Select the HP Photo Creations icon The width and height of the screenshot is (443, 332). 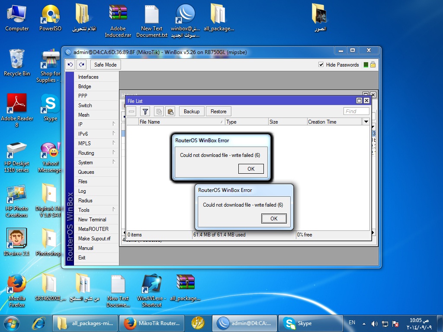pos(17,201)
